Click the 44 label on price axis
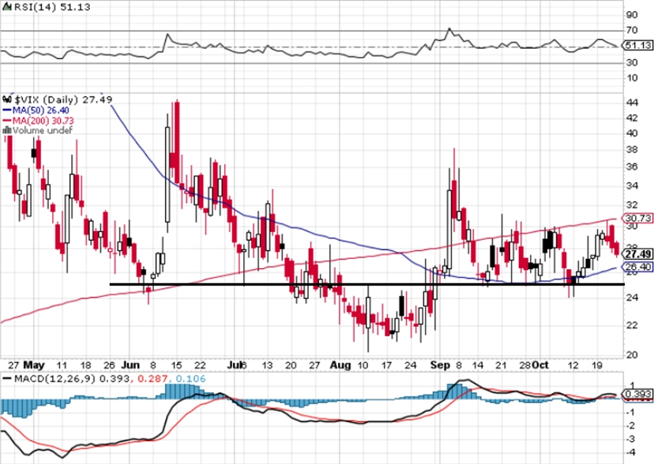 632,103
